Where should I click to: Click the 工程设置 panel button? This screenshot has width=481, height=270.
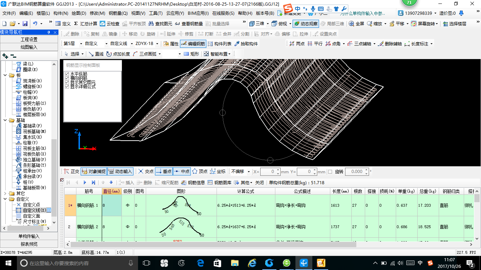tap(29, 39)
